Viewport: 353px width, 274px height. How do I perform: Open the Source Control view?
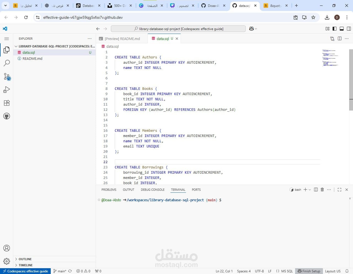tap(7, 76)
